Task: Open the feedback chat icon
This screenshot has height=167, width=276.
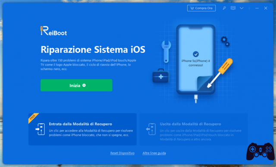Action: pos(233,8)
